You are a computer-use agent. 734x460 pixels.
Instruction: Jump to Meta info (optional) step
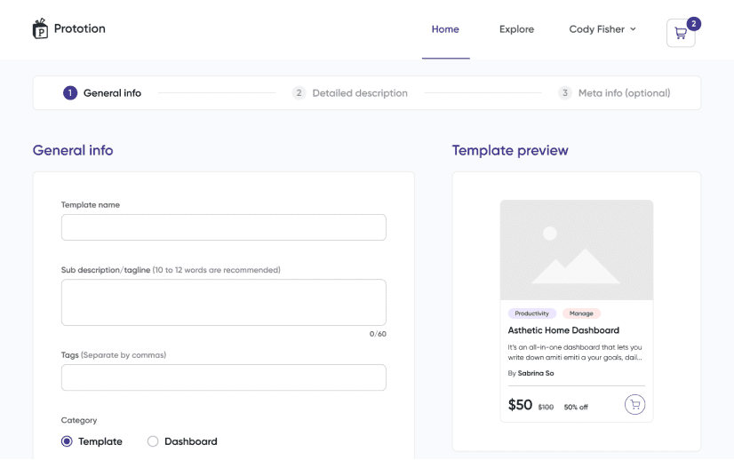(624, 93)
